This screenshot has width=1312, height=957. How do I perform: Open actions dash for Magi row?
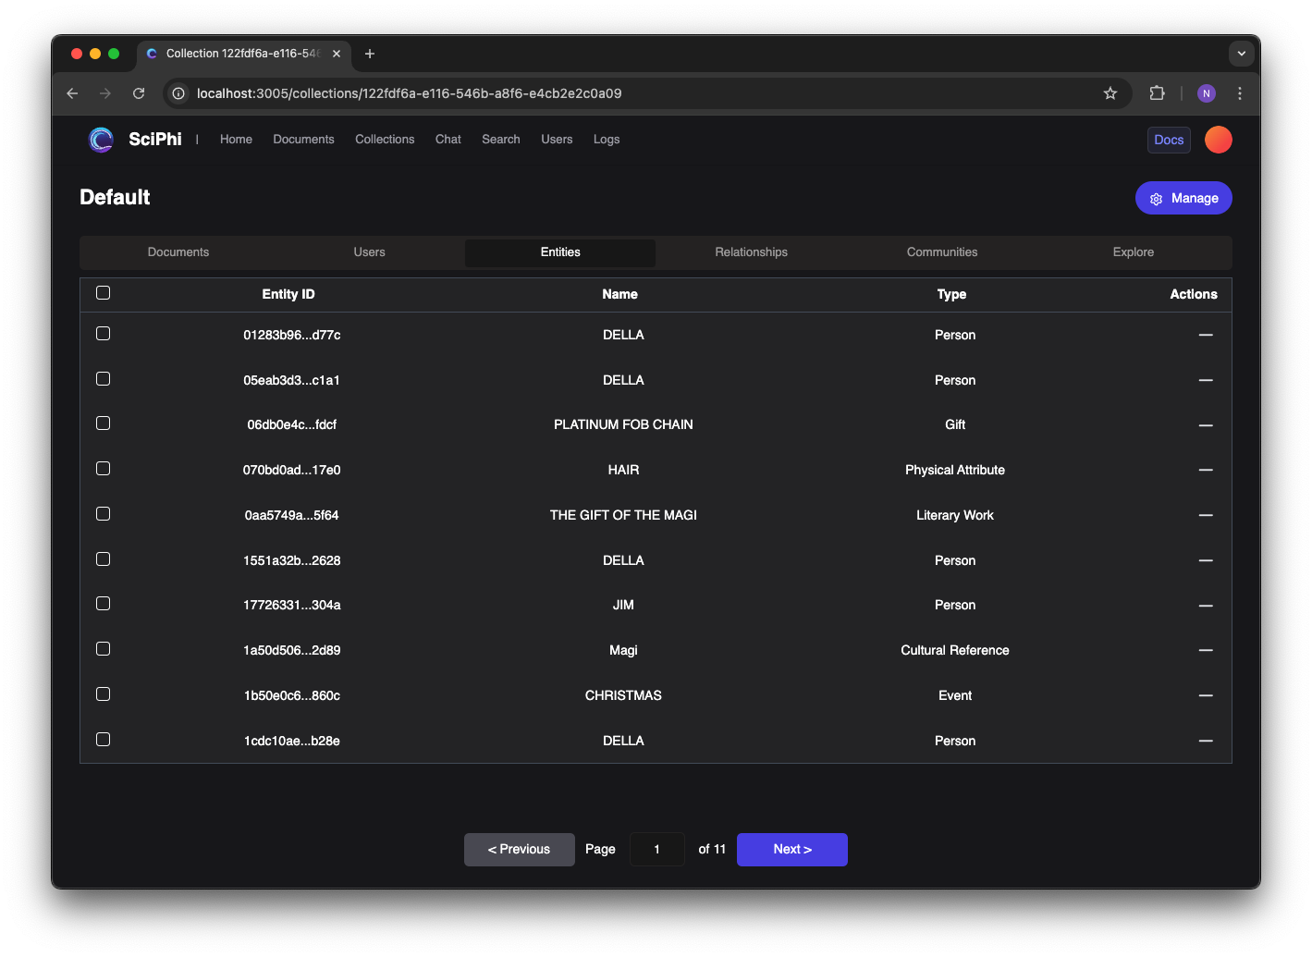1206,651
